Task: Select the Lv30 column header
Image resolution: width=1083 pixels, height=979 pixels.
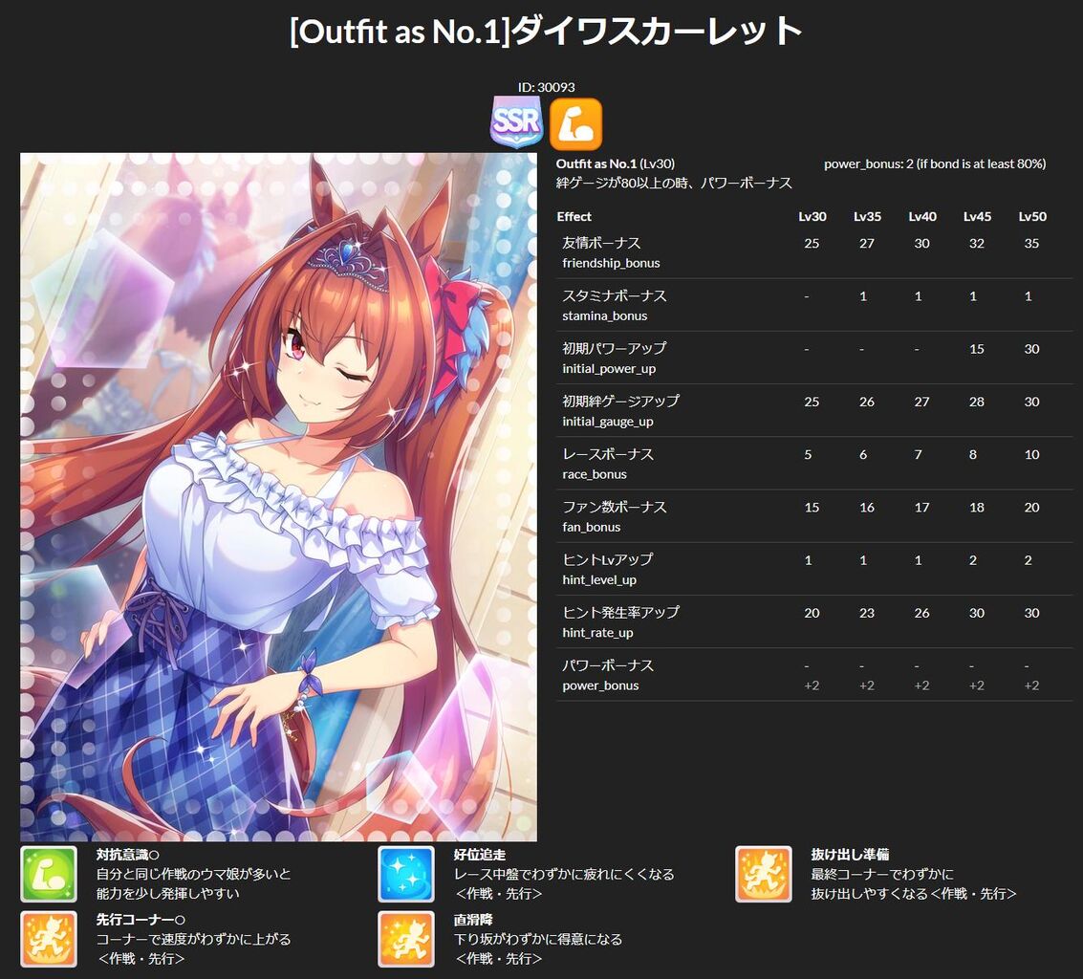Action: point(812,216)
